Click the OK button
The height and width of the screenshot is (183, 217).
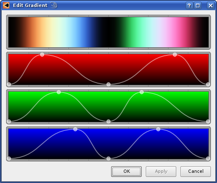tap(126, 172)
